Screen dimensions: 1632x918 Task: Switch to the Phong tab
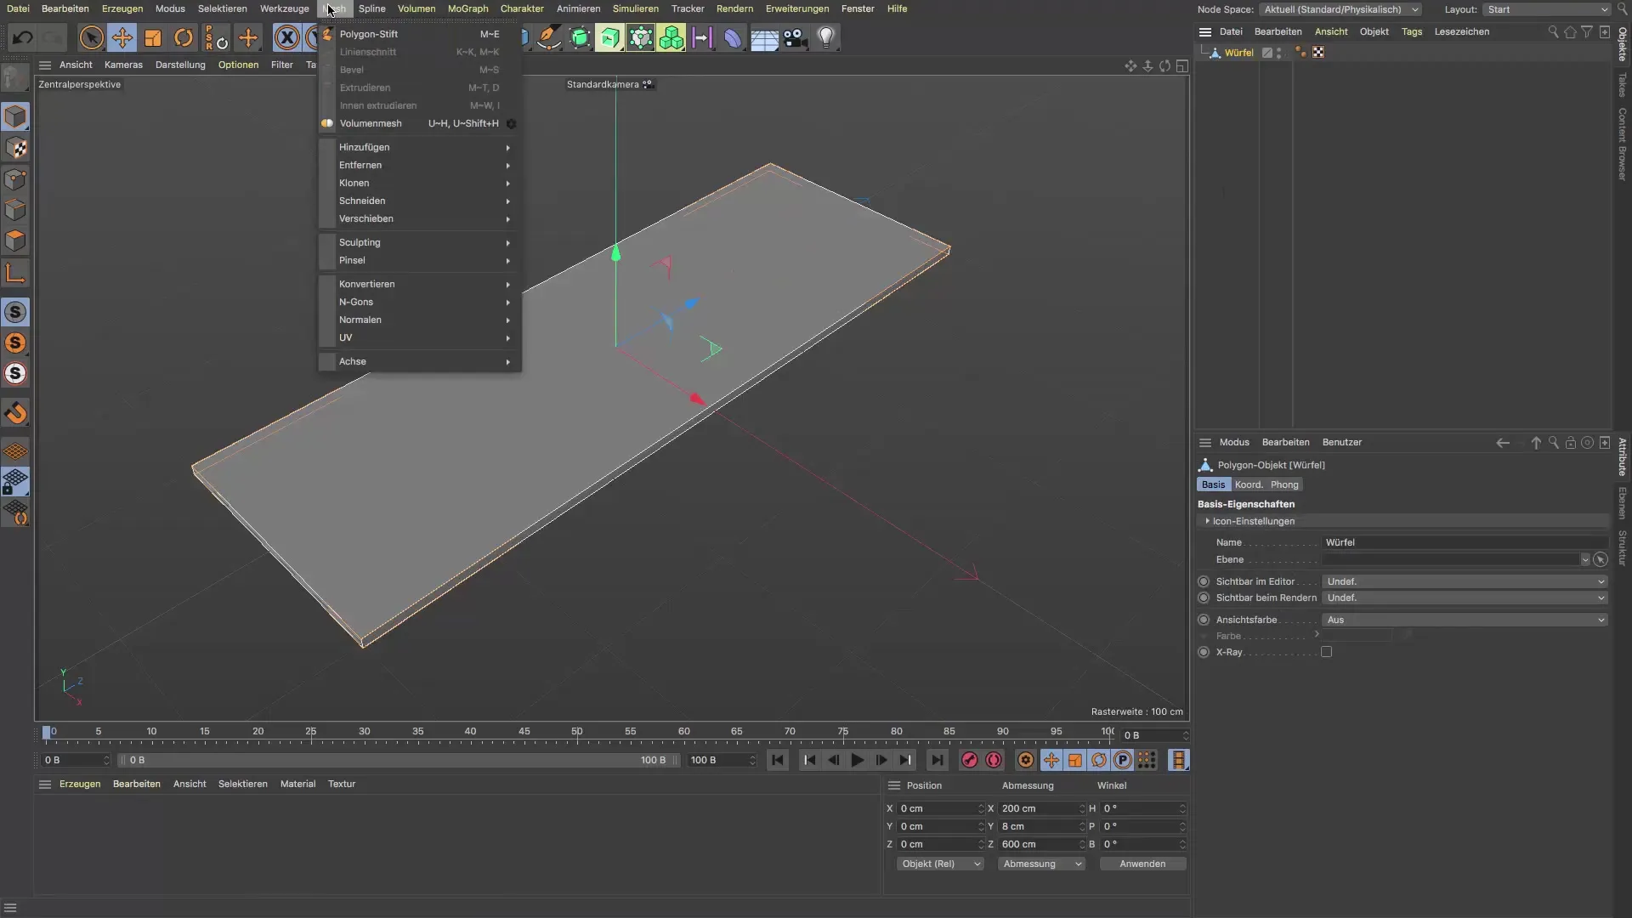coord(1284,484)
